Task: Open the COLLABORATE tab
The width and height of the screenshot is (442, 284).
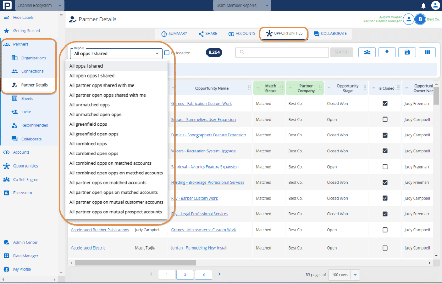Action: (x=330, y=33)
